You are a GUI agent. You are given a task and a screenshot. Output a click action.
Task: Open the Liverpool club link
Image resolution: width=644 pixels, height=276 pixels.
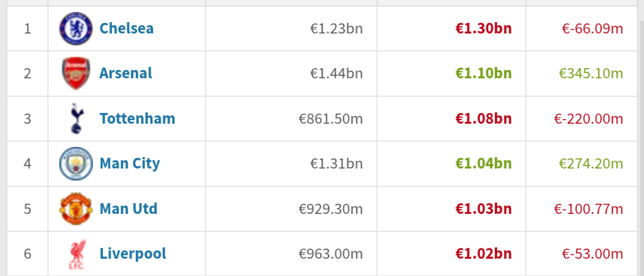click(x=133, y=254)
